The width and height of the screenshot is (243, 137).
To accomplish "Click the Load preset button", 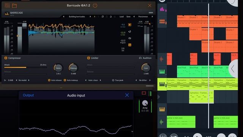I will pyautogui.click(x=121, y=17).
